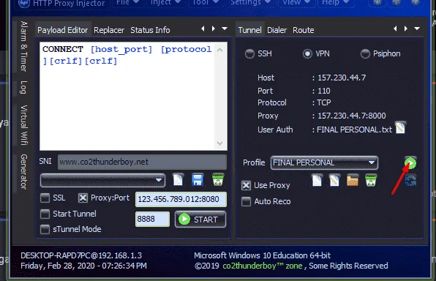The image size is (436, 281).
Task: Switch to the Replacer tab
Action: (109, 30)
